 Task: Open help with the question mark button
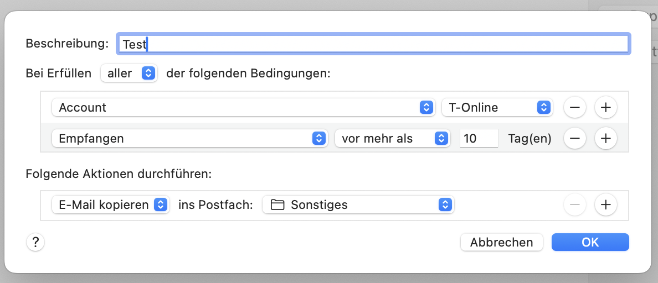(35, 242)
